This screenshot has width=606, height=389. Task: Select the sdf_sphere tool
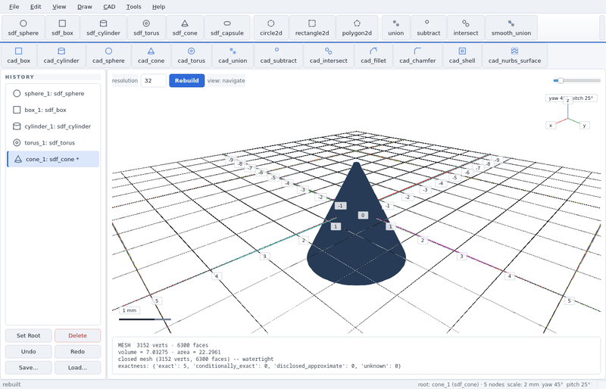[23, 28]
